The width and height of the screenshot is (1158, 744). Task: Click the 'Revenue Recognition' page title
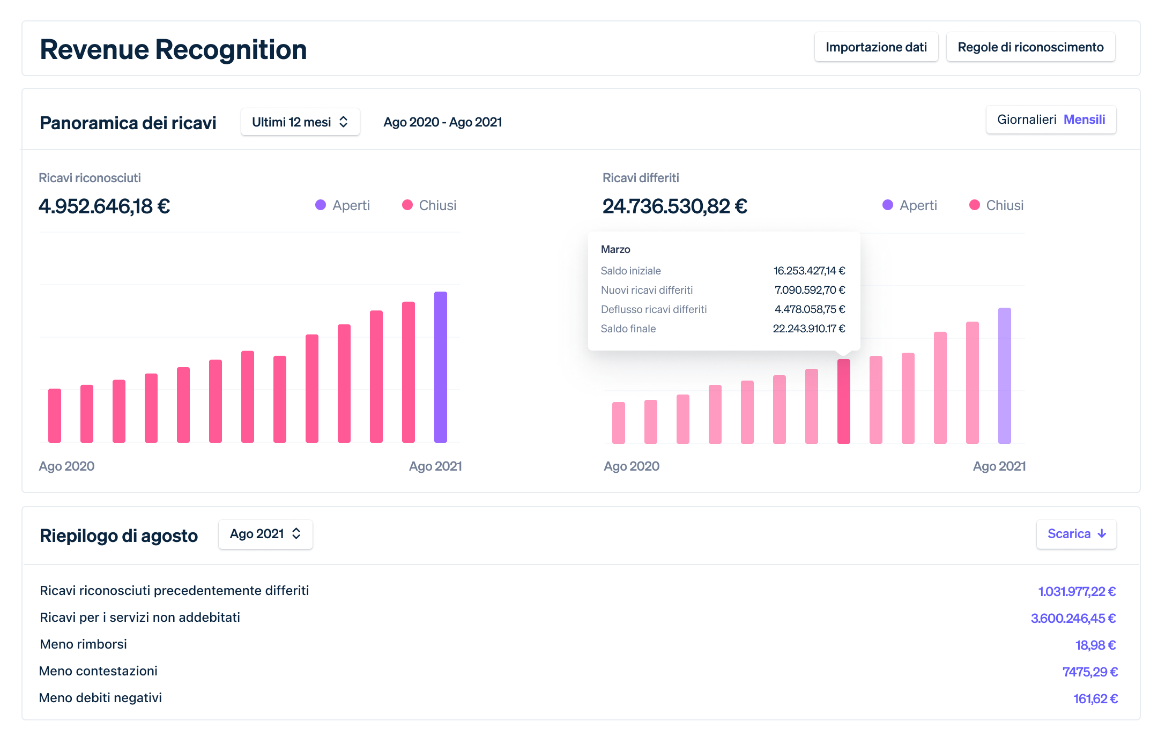[x=173, y=49]
